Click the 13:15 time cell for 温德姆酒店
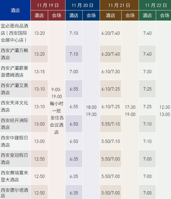The height and width of the screenshot is (199, 171). click(39, 72)
